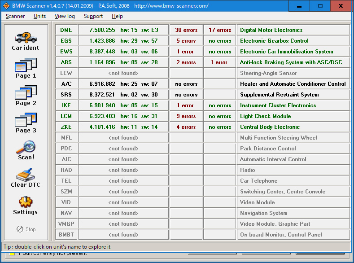Select the MFL unit name
This screenshot has width=354, height=263.
[x=66, y=138]
